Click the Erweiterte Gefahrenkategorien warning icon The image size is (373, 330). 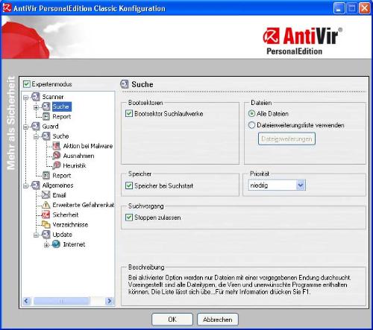[46, 205]
